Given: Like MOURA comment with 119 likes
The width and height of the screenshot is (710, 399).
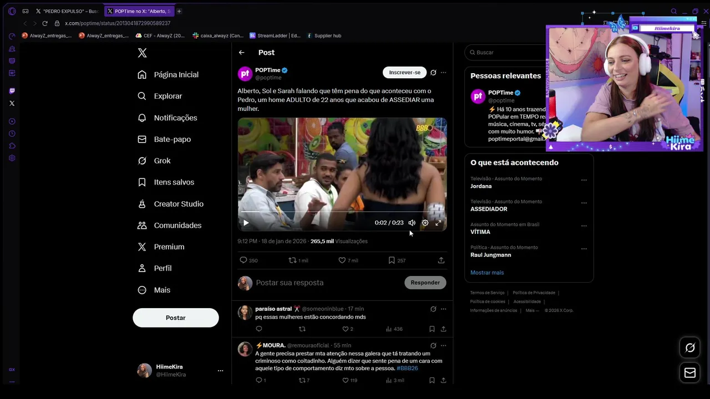Looking at the screenshot, I should tap(350, 380).
